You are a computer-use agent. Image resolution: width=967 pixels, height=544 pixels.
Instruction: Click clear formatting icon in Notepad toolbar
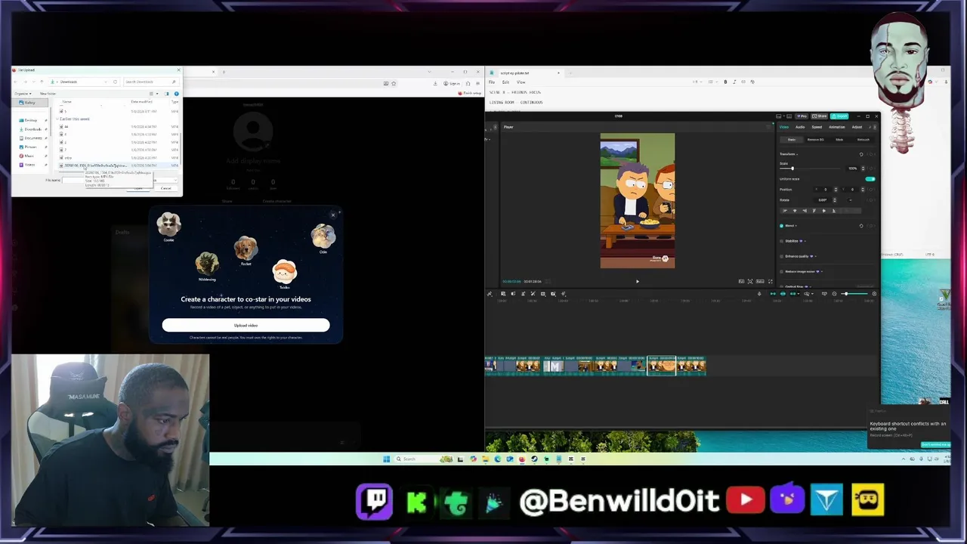click(x=752, y=82)
